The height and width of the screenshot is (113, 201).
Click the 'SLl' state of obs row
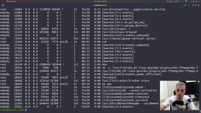click(x=76, y=64)
